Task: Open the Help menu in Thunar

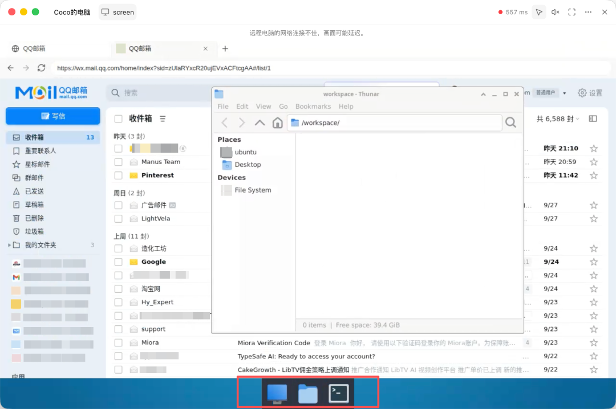Action: point(346,107)
